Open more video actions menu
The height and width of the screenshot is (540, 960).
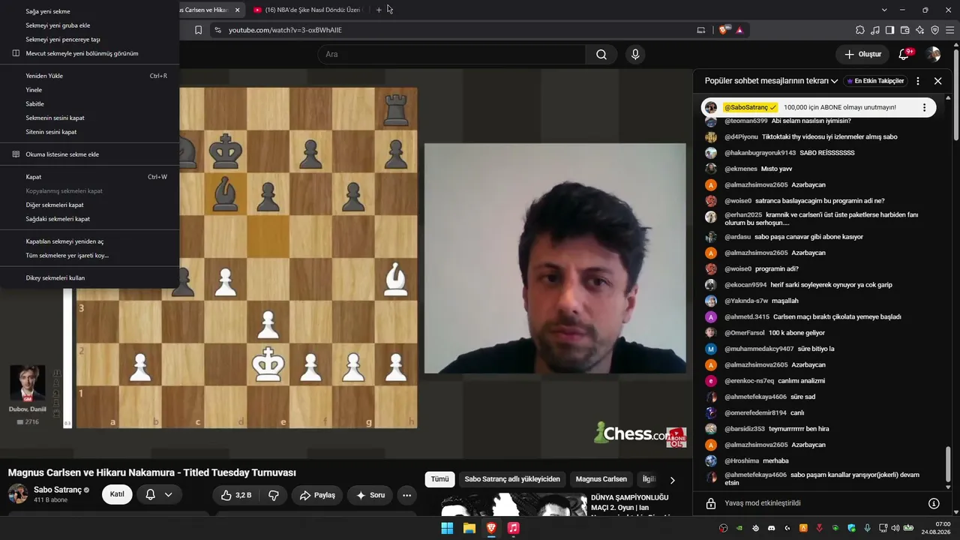point(406,495)
